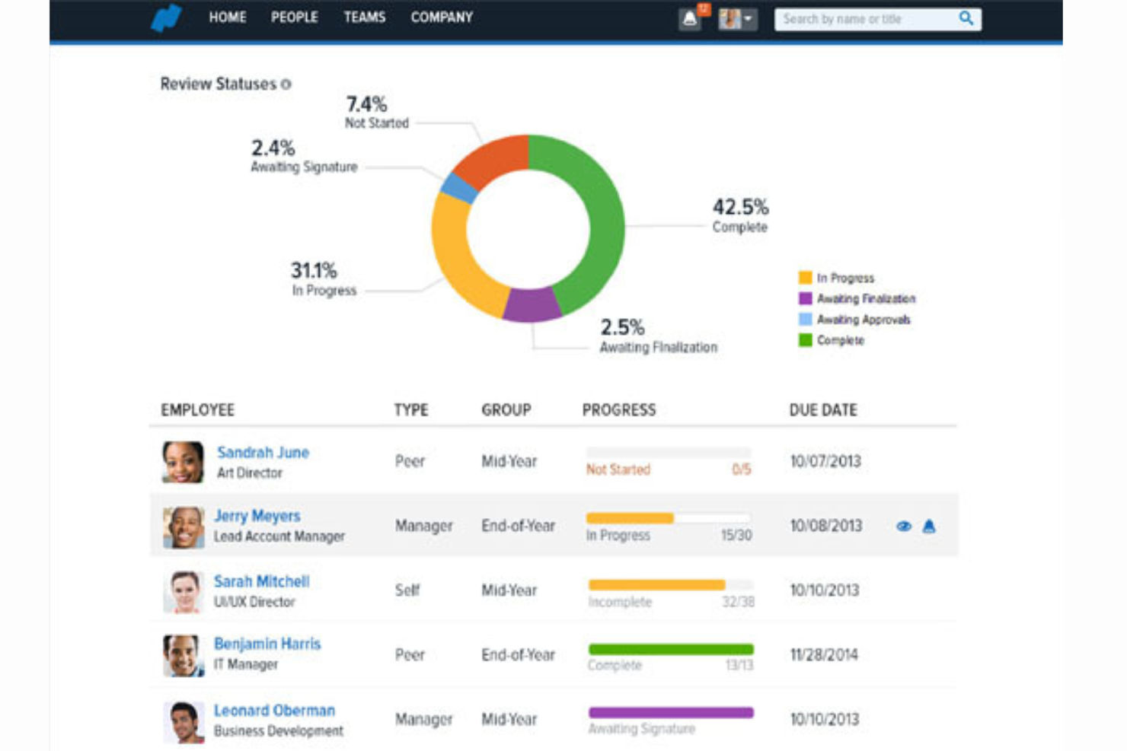Click the search magnifier icon
1127x751 pixels.
point(966,18)
